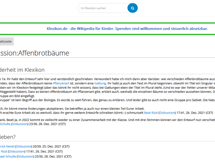Open Beat Rüst's user page after "schmunzelt"
215x161 pixels.
(x=151, y=113)
